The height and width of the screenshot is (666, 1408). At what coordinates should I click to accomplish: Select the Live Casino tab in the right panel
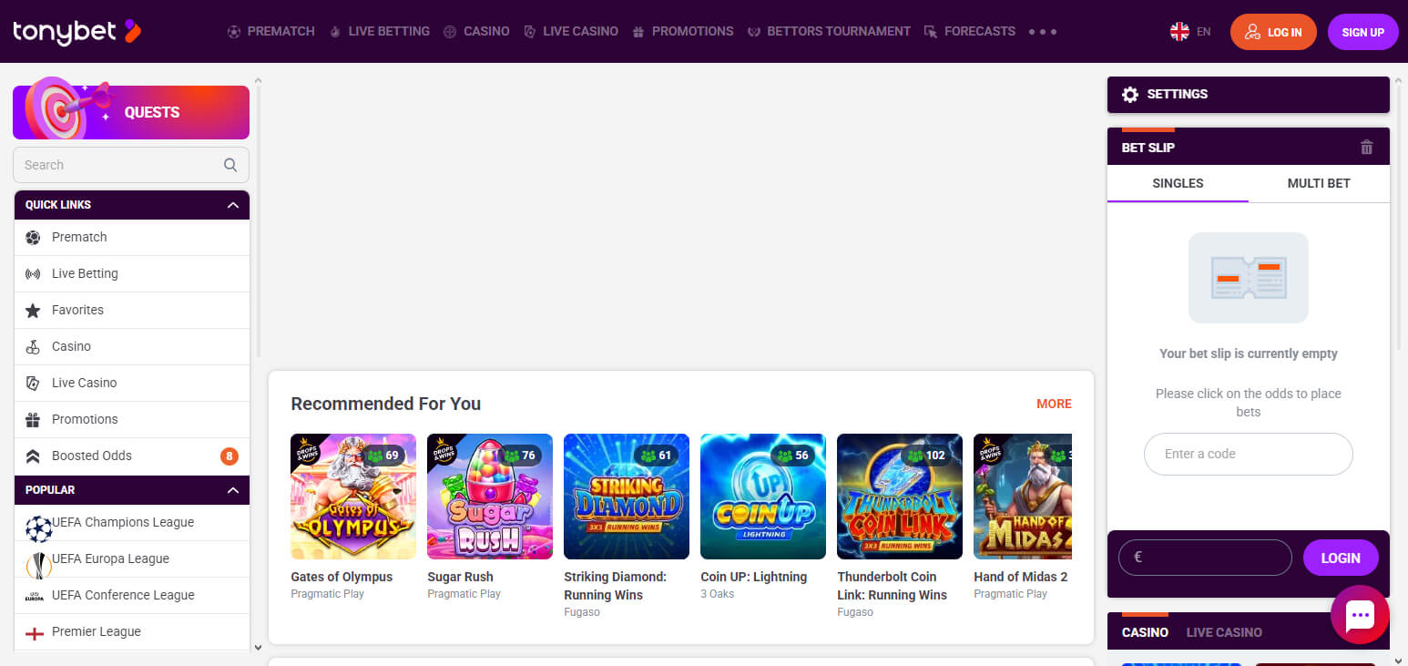tap(1224, 632)
